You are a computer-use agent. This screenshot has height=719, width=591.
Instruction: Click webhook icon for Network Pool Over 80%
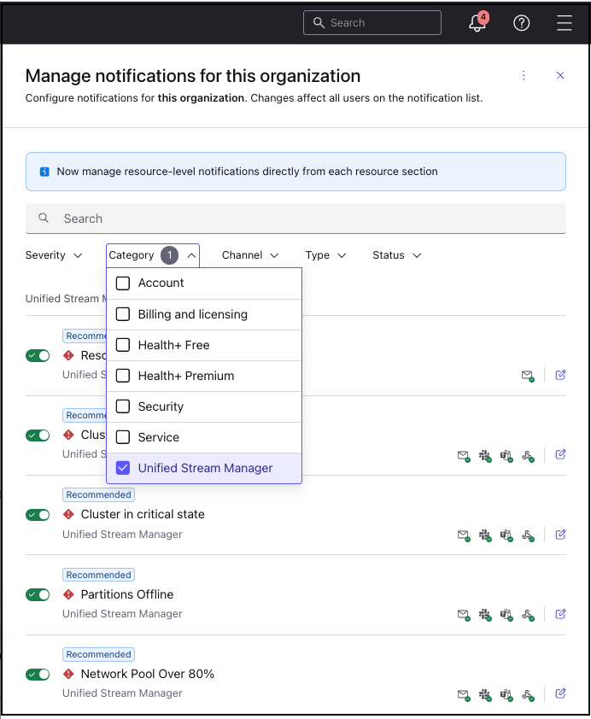pos(528,695)
